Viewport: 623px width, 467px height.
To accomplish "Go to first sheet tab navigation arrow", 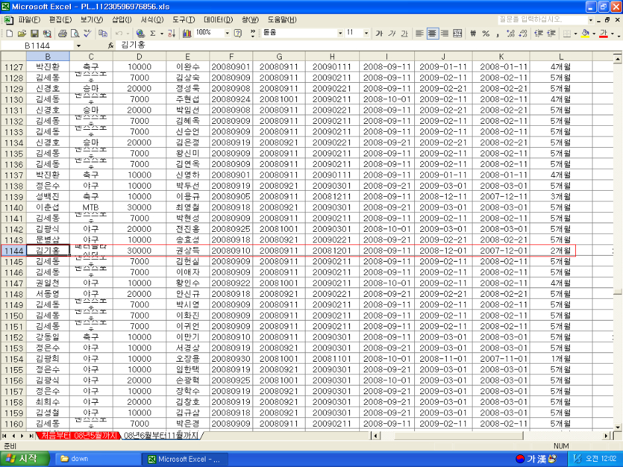I will [x=5, y=436].
